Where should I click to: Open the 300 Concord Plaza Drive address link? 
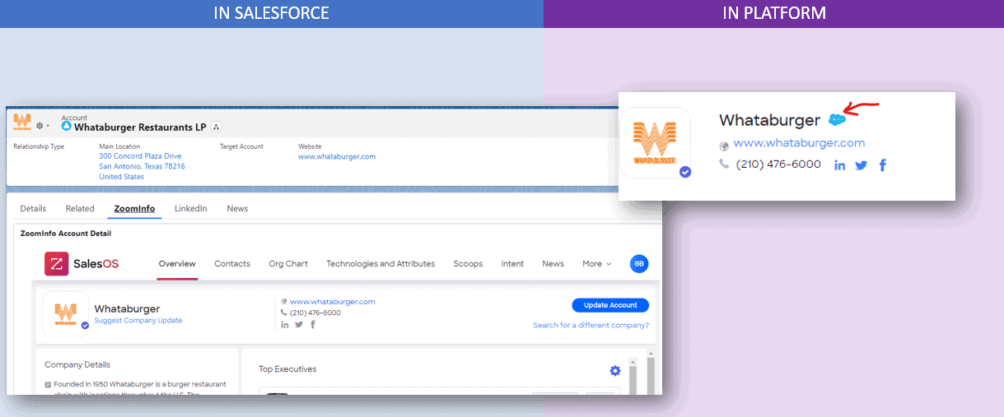click(140, 156)
